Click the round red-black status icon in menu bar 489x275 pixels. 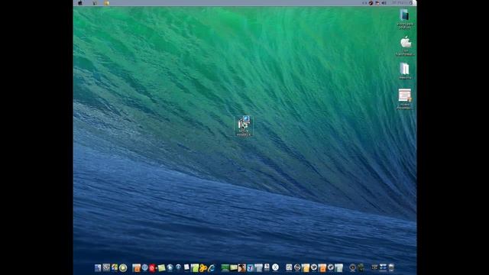[371, 3]
